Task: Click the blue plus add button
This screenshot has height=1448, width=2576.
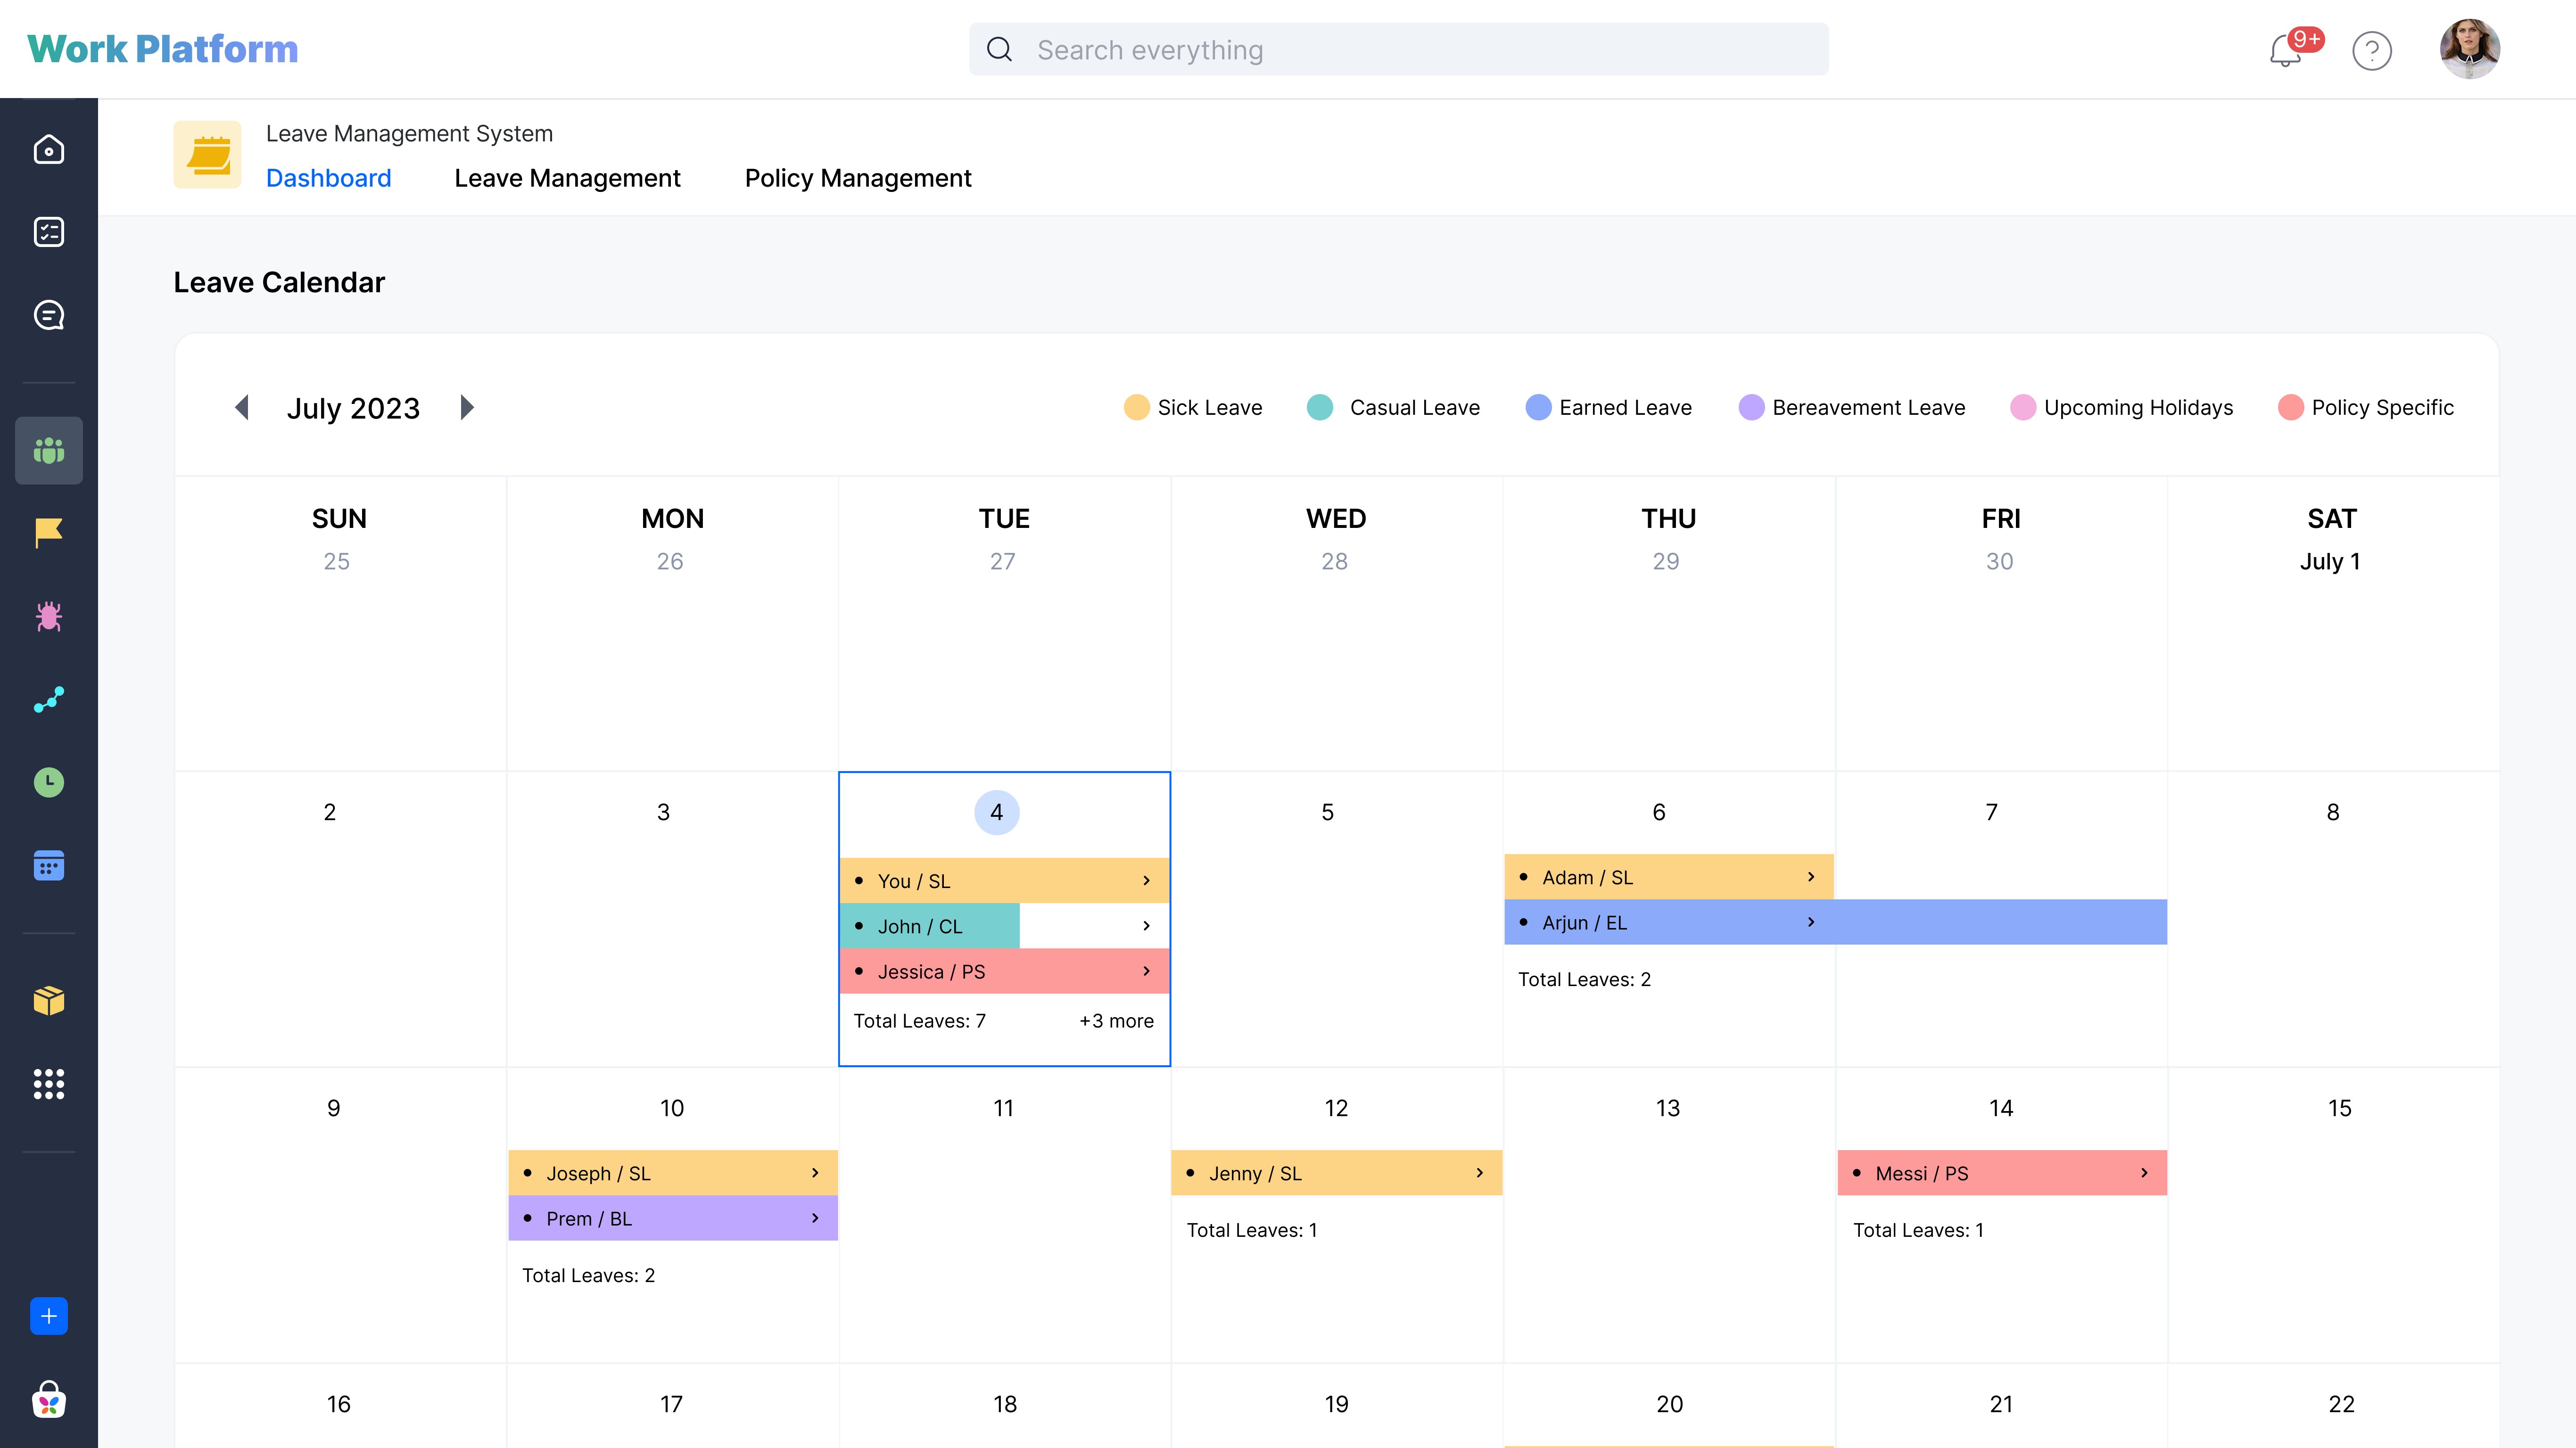Action: point(48,1316)
